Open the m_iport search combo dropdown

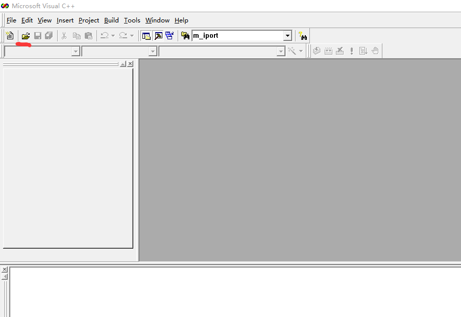tap(286, 35)
